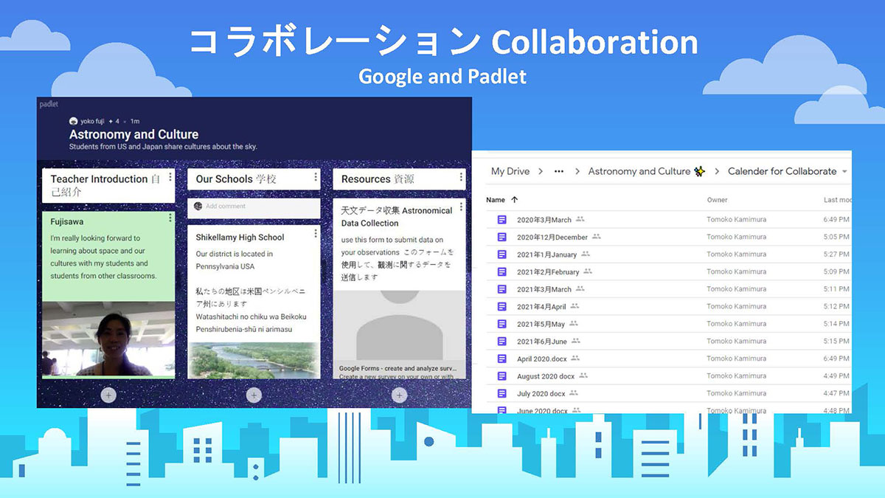Open the 2021年2月February document
Screen dimensions: 885x498
pos(548,272)
